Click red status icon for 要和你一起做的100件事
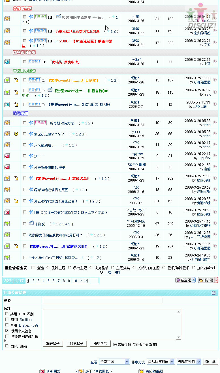The width and height of the screenshot is (220, 373). coord(7,212)
